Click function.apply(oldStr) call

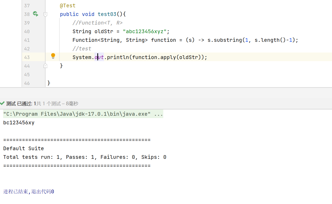[166, 57]
